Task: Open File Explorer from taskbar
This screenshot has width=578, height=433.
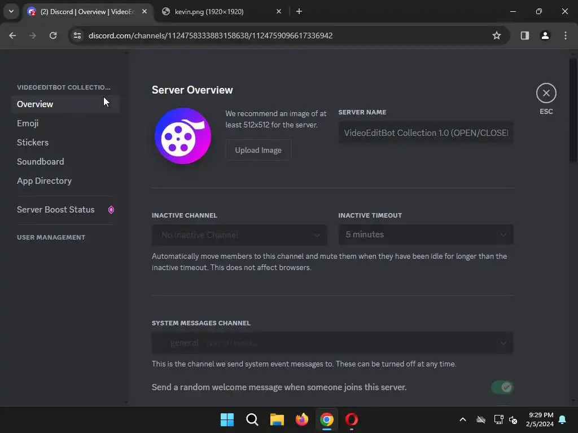Action: 277,419
